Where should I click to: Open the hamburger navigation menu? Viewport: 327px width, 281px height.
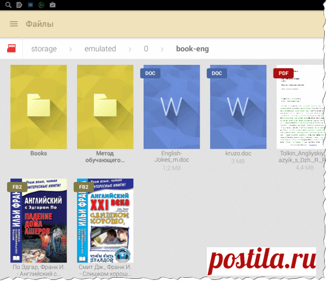coord(14,24)
